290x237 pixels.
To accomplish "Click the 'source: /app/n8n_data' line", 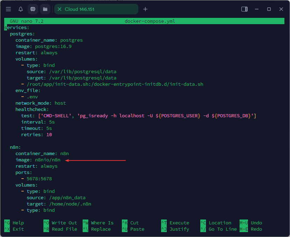I will tap(56, 198).
